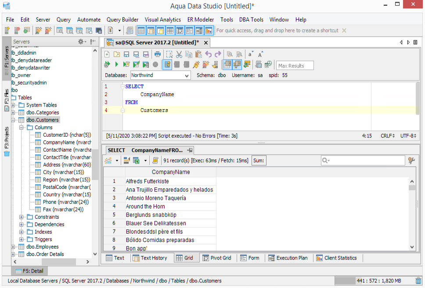Click the wrench icon beside results search
Screen dimensions: 425x288
pos(411,161)
